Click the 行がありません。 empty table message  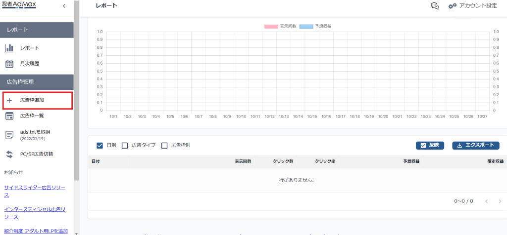[x=297, y=181]
